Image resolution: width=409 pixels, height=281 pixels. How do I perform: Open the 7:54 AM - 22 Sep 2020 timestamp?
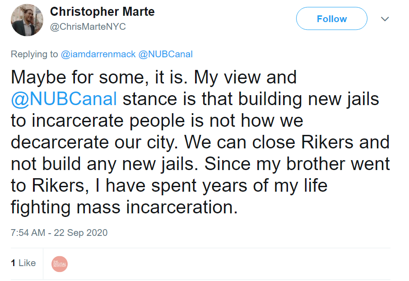(x=59, y=233)
